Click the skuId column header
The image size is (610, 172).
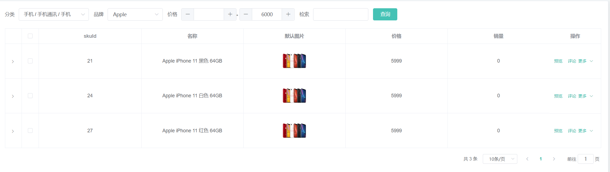(90, 36)
